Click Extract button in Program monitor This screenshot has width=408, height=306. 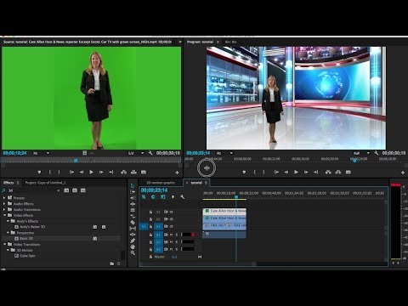338,172
